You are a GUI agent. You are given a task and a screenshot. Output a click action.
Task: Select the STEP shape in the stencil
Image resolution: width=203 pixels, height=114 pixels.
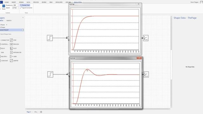pos(13,40)
